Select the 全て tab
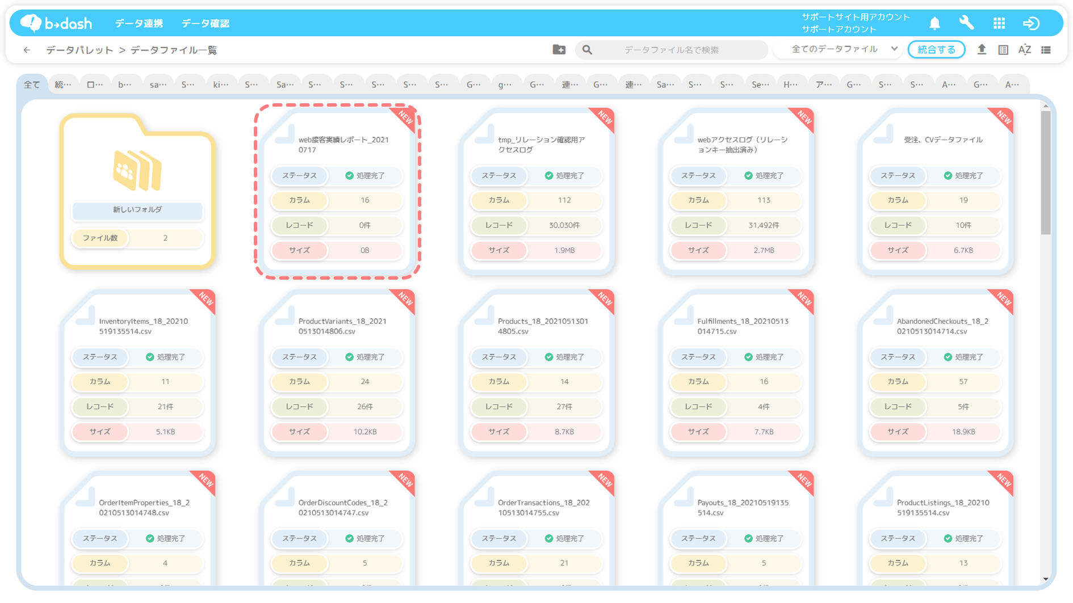The image size is (1073, 603). [32, 85]
